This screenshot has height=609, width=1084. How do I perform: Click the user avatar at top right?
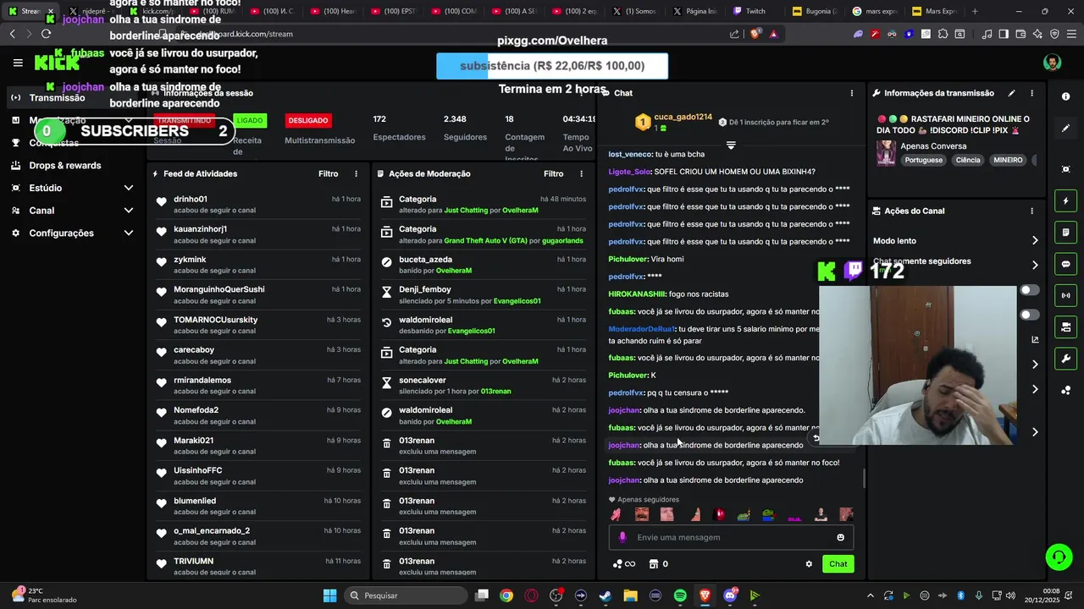pos(1052,63)
